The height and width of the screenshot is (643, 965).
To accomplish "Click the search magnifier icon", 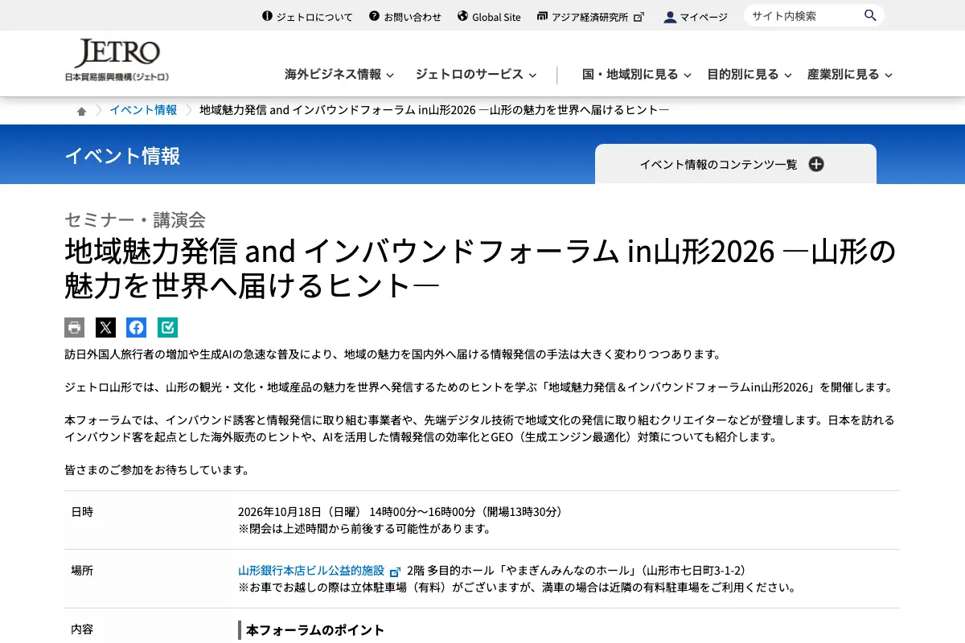I will coord(870,15).
